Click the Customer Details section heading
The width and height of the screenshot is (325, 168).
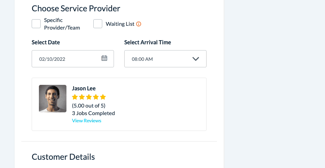pos(63,157)
